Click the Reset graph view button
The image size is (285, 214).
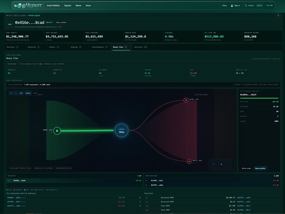(x=28, y=93)
